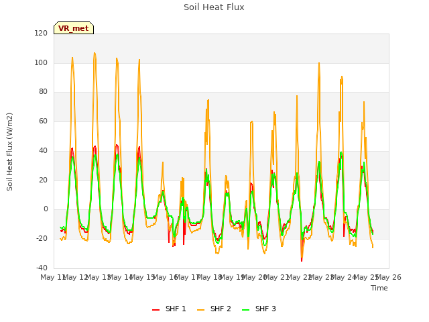
Task: Click the 40 y-axis tick label
Action: (x=43, y=150)
